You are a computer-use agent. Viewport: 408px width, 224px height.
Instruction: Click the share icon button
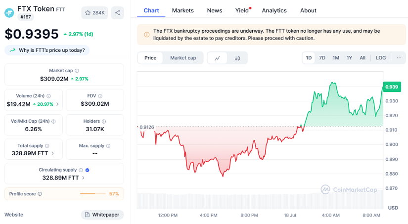(x=118, y=13)
